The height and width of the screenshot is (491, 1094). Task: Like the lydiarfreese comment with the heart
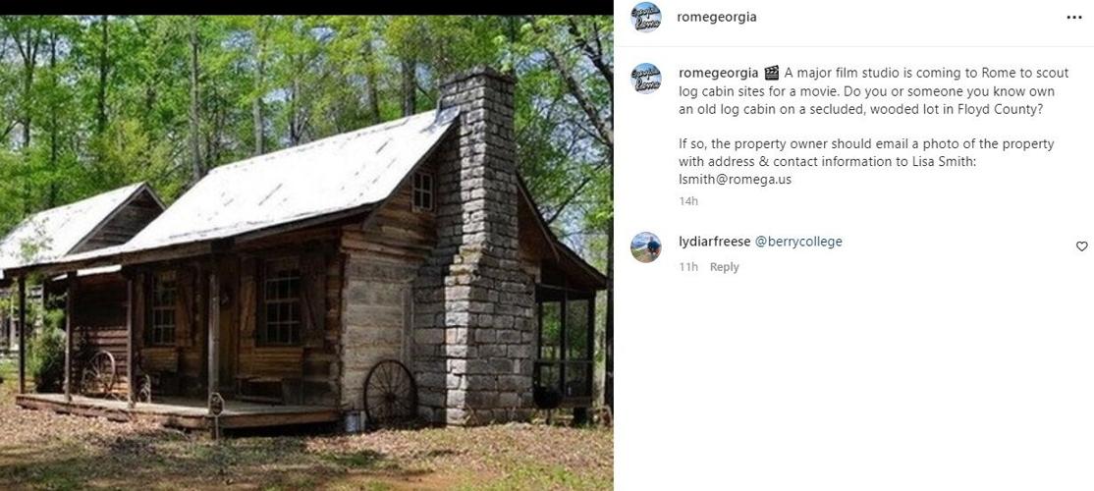[1081, 246]
